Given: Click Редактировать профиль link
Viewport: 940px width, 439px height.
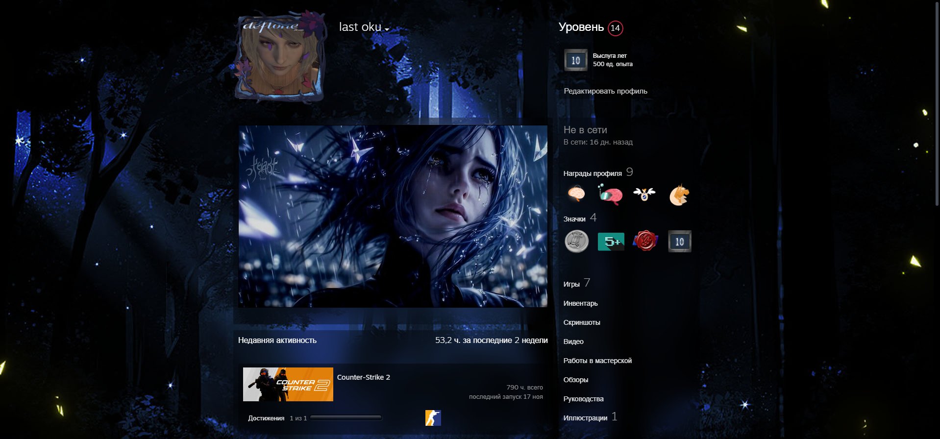Looking at the screenshot, I should tap(605, 91).
